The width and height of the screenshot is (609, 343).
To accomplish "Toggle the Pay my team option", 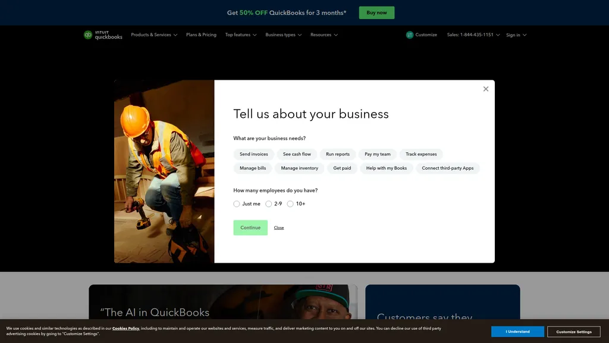I will (x=378, y=154).
